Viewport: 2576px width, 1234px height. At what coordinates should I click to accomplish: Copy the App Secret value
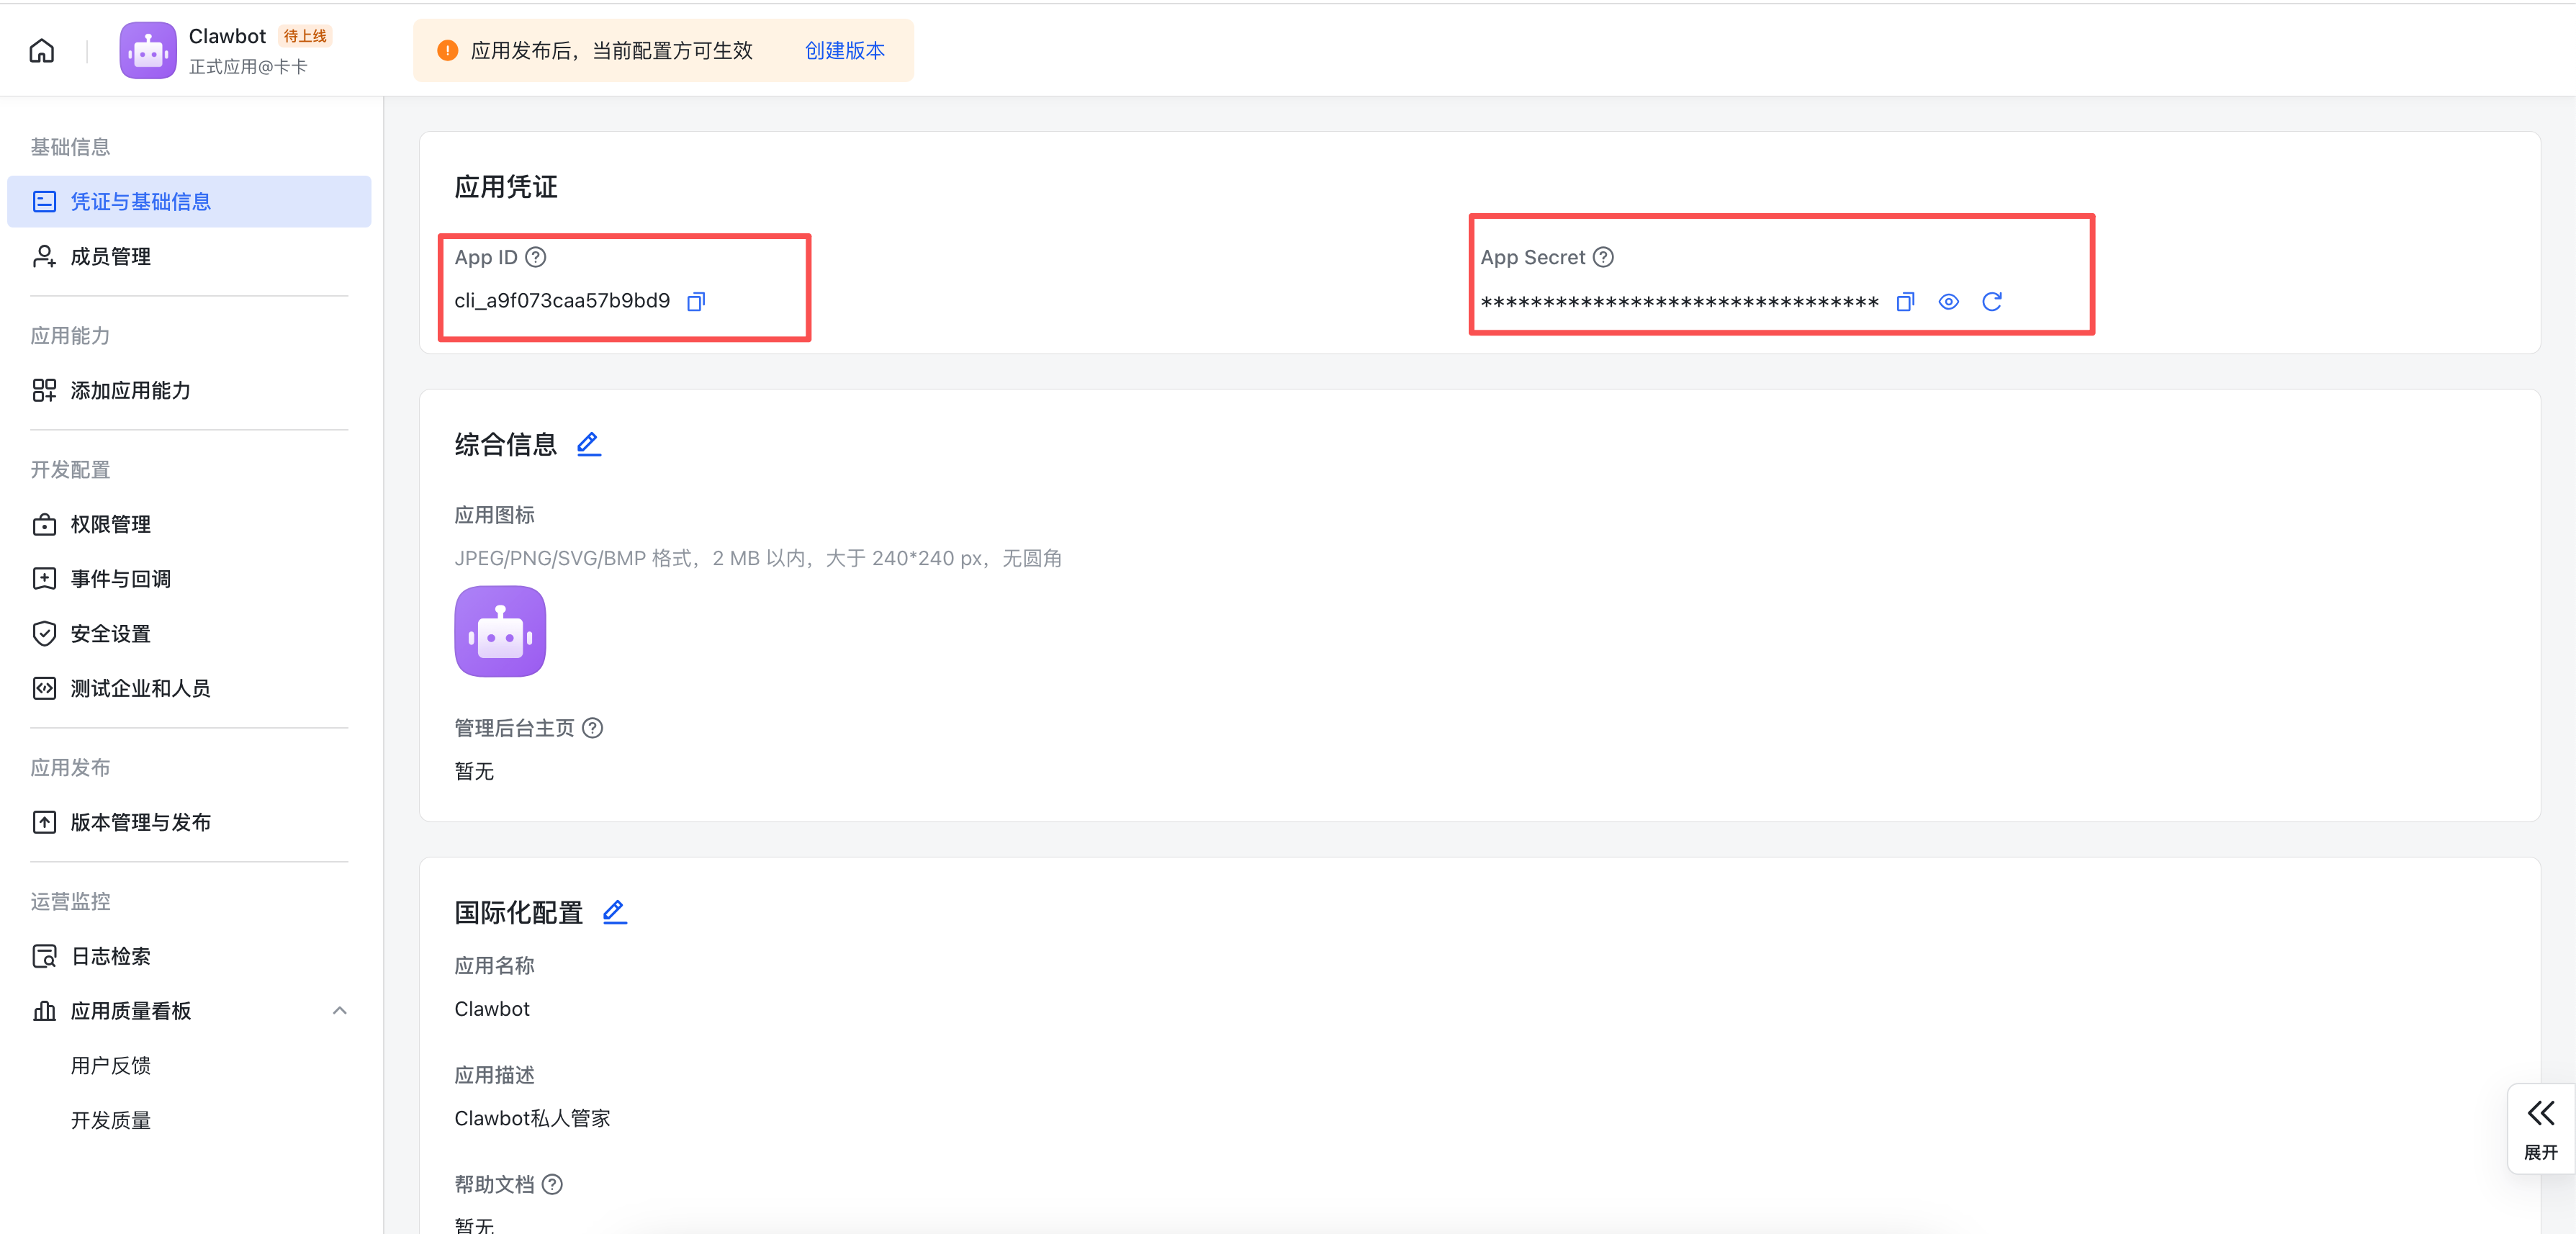click(1905, 301)
